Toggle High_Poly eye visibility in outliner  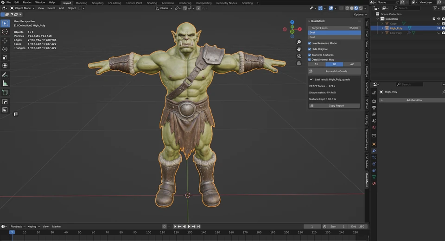point(439,28)
